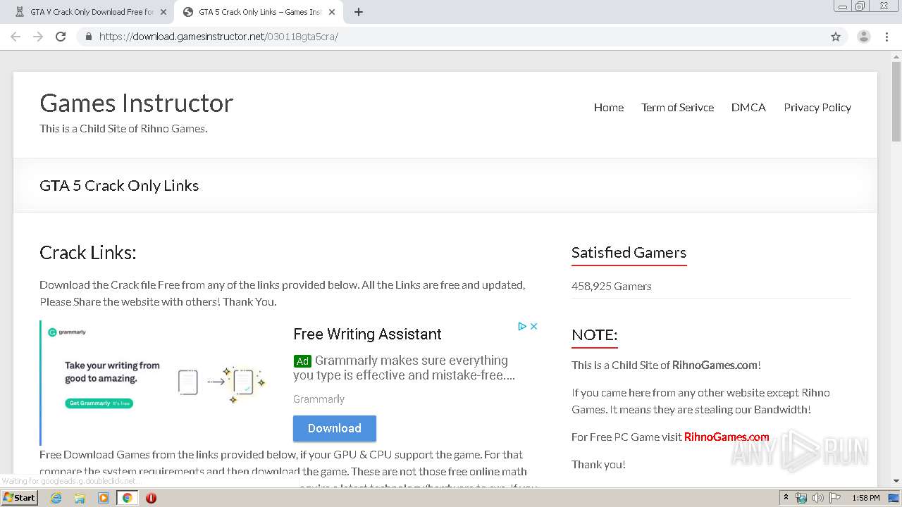Click the padlock site info icon
The width and height of the screenshot is (902, 507).
tap(88, 37)
